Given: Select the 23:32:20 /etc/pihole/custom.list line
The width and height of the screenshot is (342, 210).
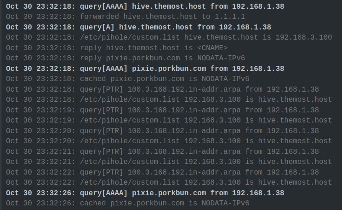Looking at the screenshot, I should 169,141.
